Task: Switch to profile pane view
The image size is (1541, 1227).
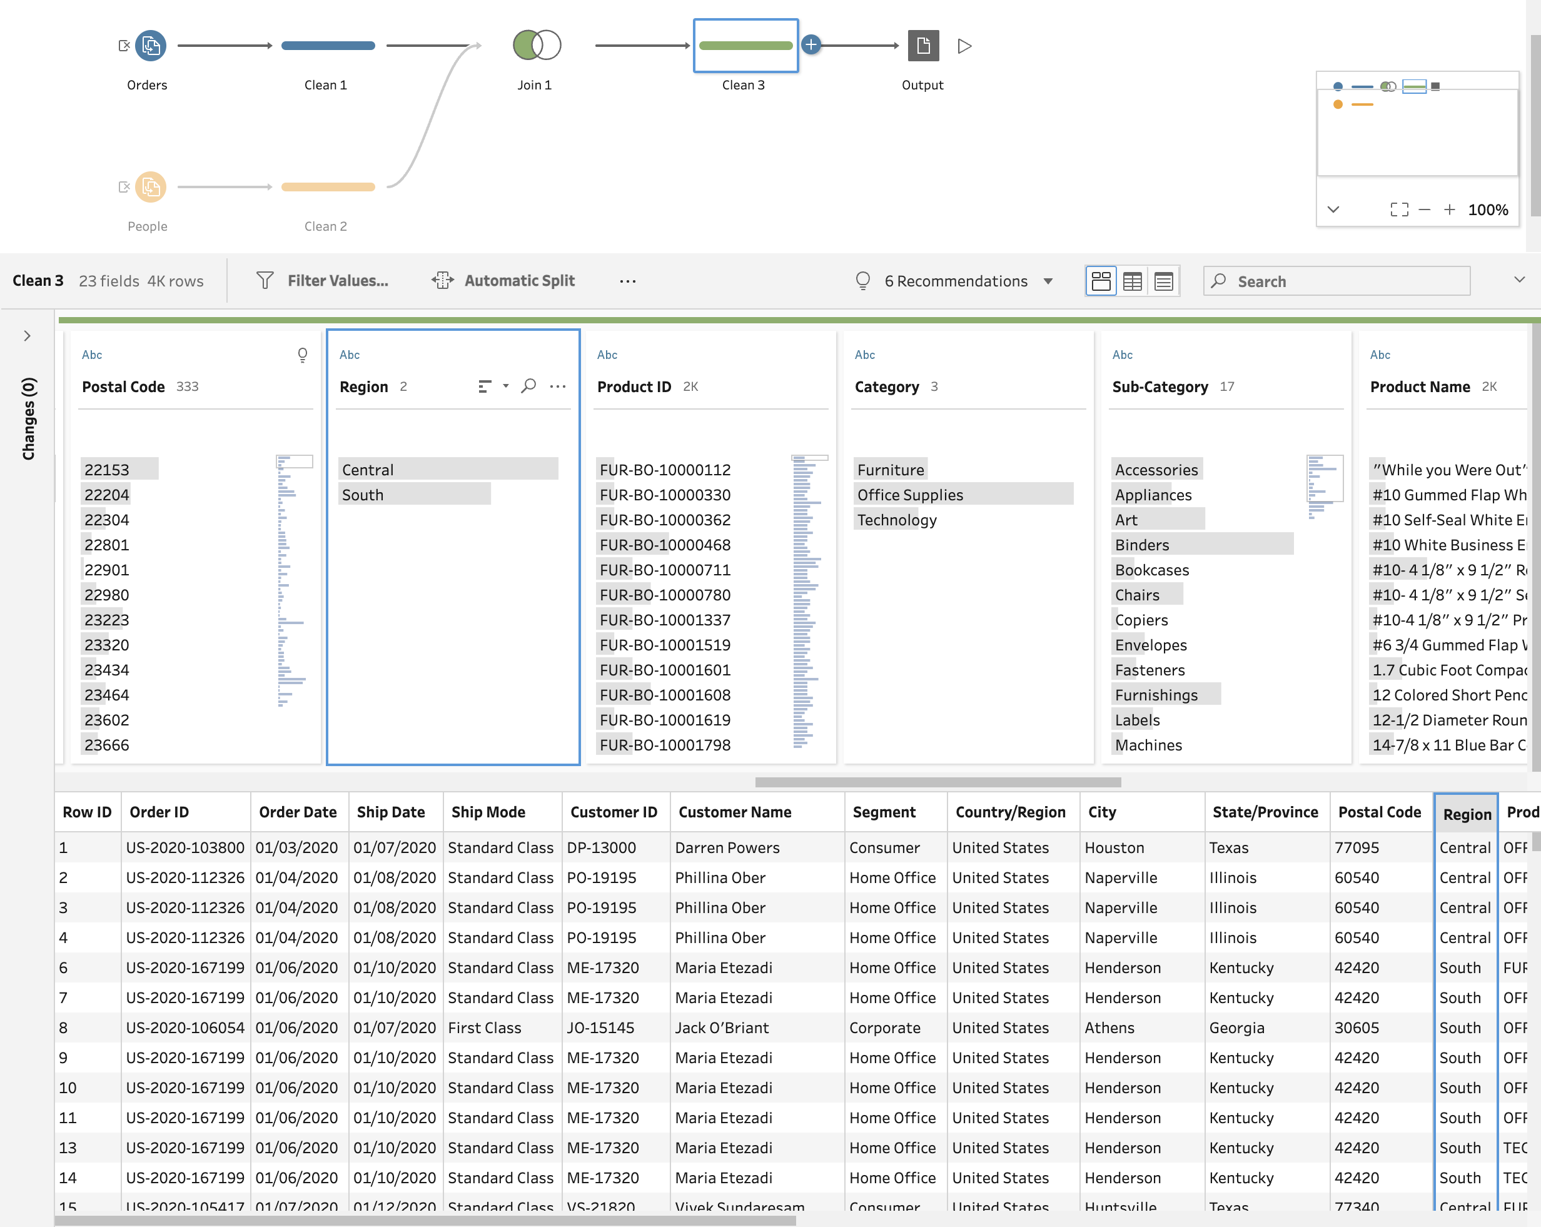Action: pos(1101,281)
